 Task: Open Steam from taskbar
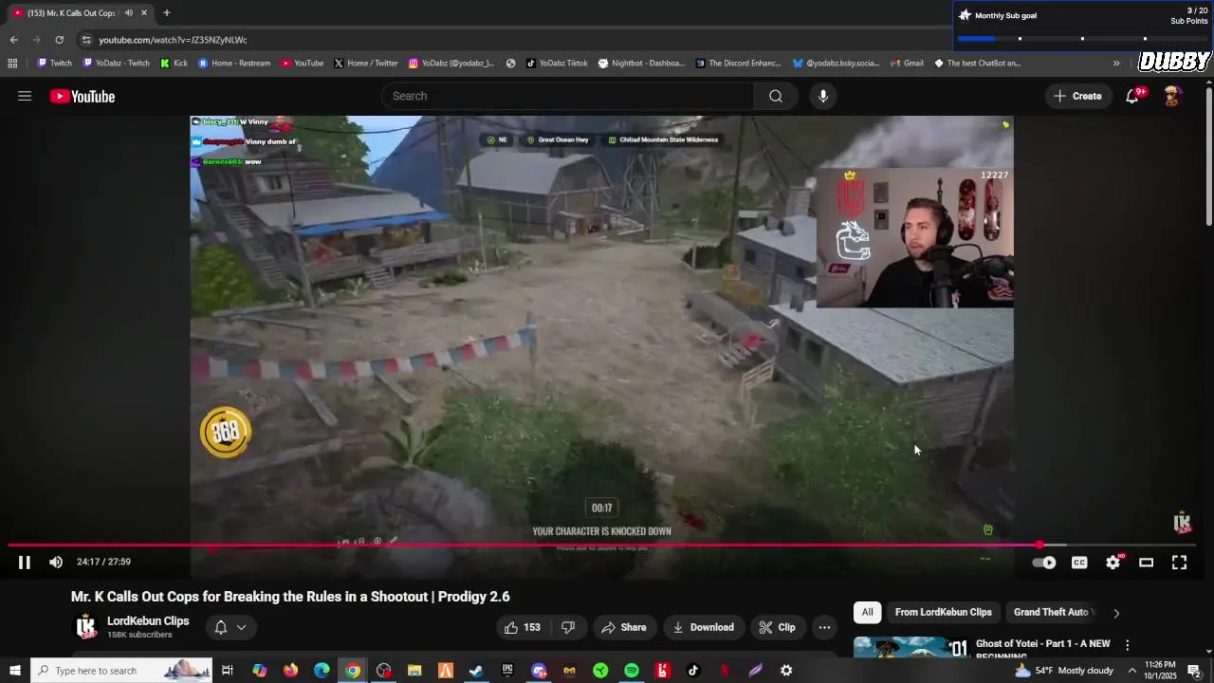[x=476, y=671]
